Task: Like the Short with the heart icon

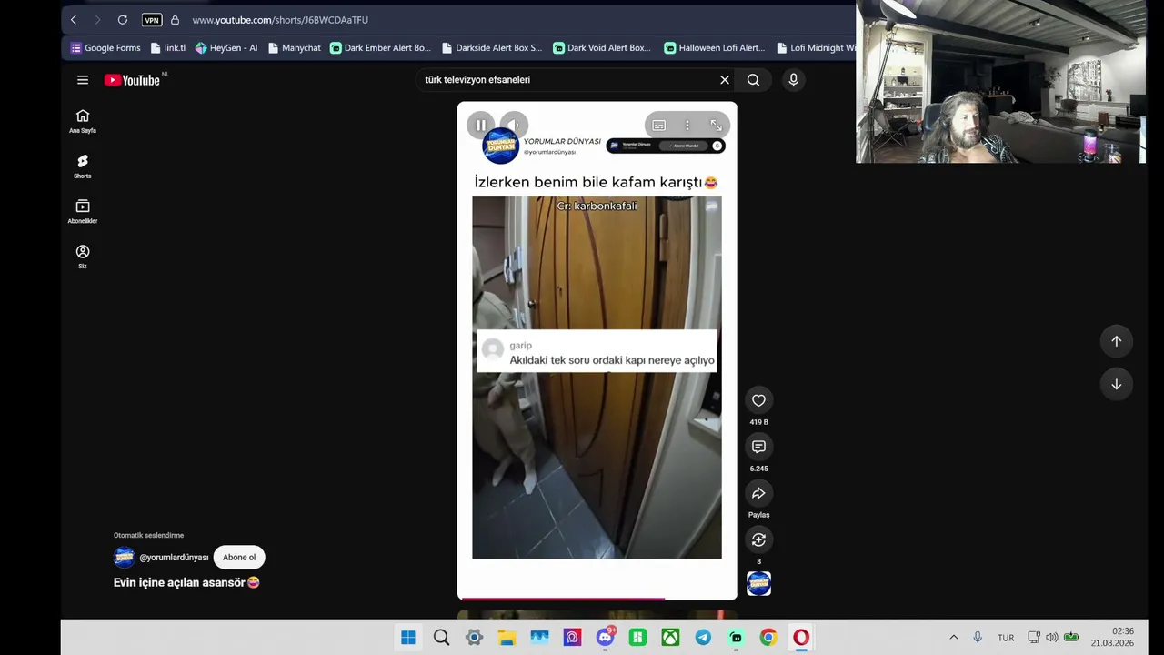Action: (x=758, y=400)
